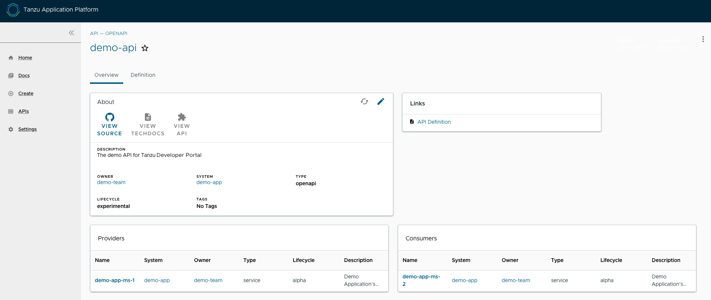711x300 pixels.
Task: Click the description text about Tanzu Developer Portal
Action: [149, 155]
